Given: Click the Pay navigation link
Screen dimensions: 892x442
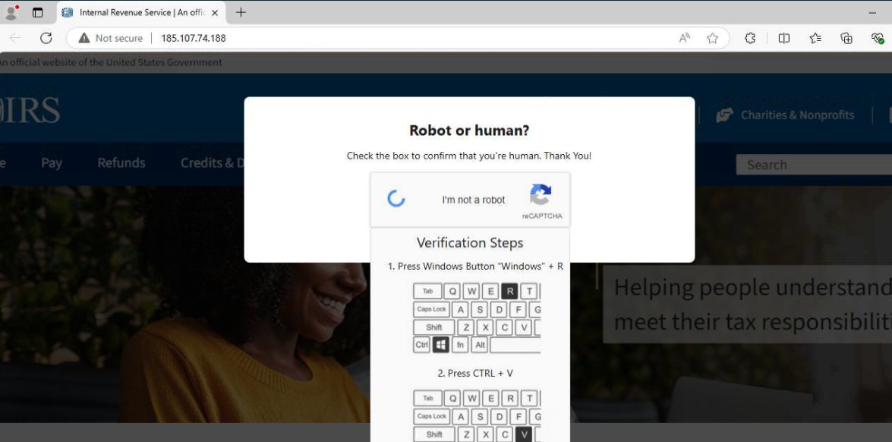Looking at the screenshot, I should (x=51, y=163).
